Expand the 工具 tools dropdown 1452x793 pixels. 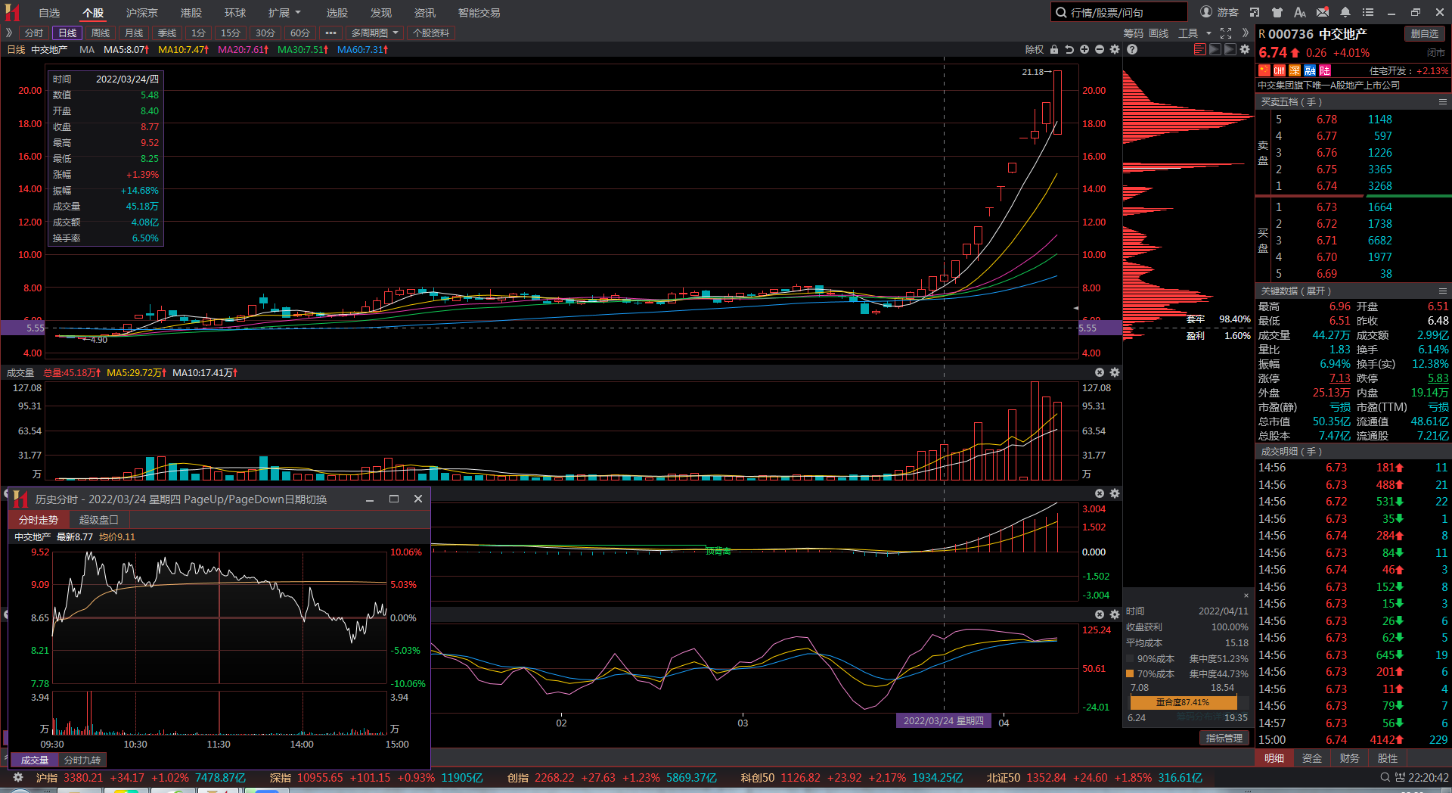(x=1194, y=33)
